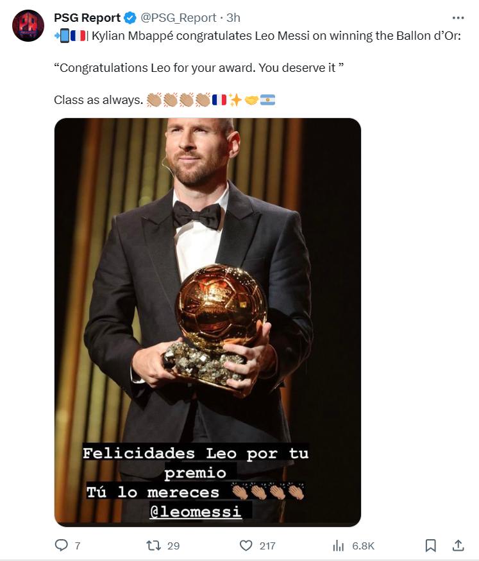The width and height of the screenshot is (479, 561).
Task: Open the three-dot more options menu
Action: (x=458, y=17)
